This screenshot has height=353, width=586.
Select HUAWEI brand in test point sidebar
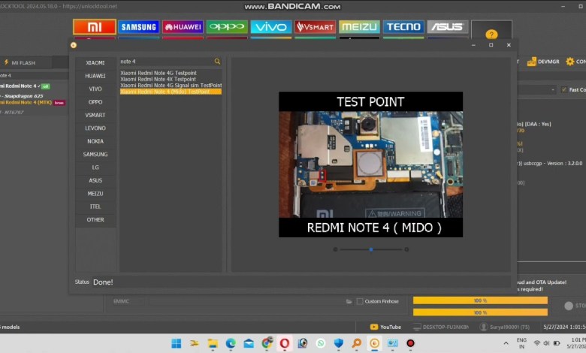pos(95,76)
